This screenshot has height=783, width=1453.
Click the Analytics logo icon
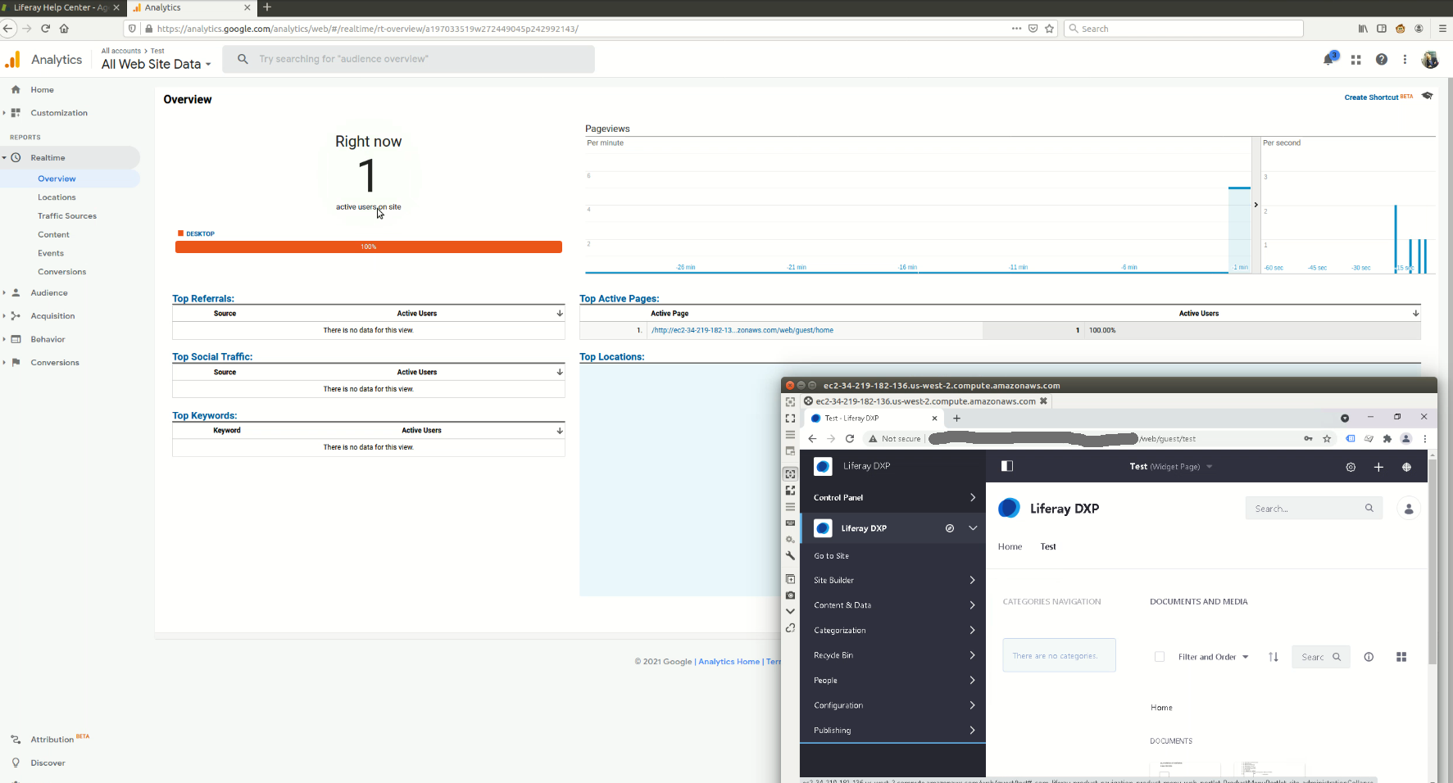[13, 60]
